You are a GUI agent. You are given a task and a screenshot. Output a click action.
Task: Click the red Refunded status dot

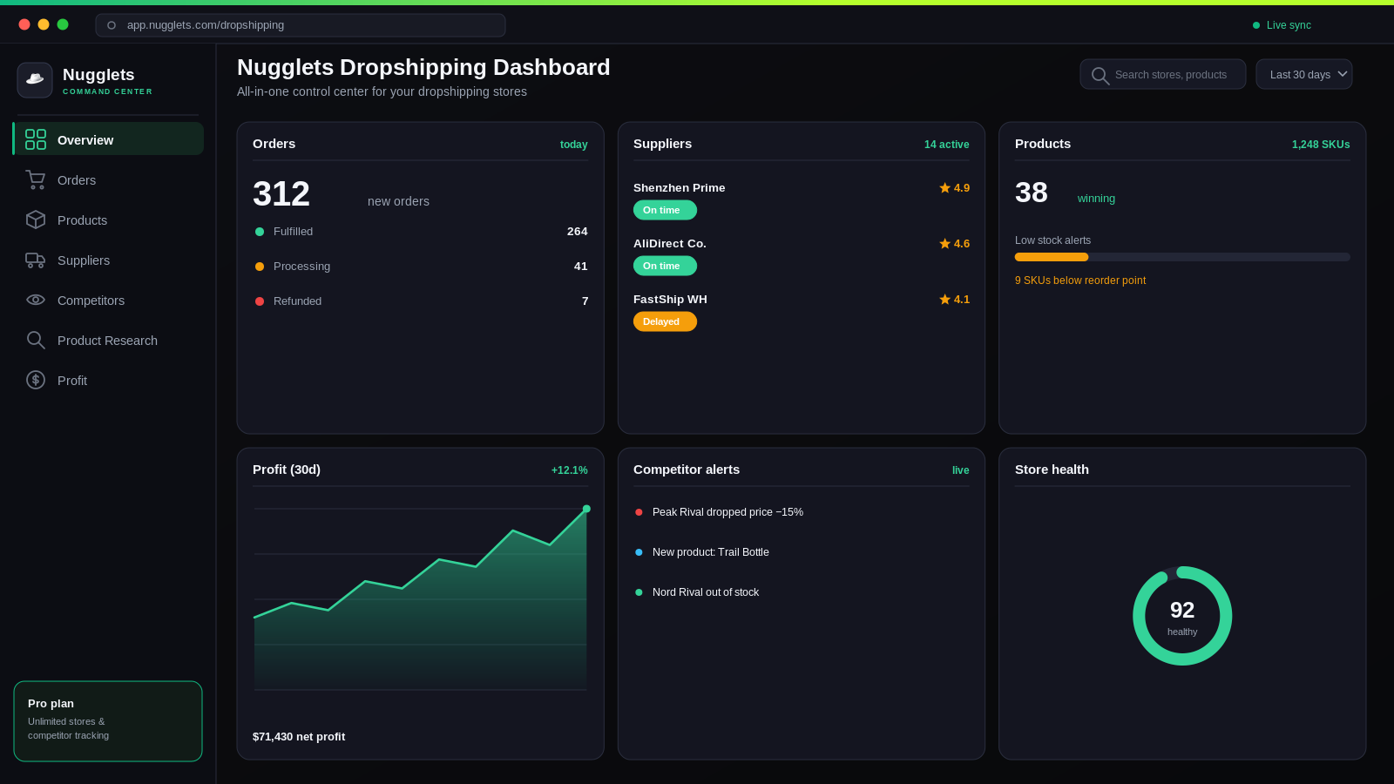click(x=260, y=301)
